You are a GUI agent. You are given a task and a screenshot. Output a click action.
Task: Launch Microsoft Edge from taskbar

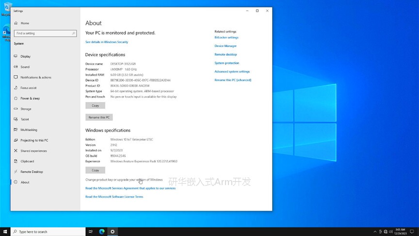[x=102, y=232]
